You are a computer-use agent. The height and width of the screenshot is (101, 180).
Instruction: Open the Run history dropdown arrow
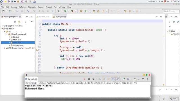pos(69,11)
